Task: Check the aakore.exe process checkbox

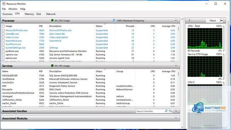Action: (x=3, y=58)
